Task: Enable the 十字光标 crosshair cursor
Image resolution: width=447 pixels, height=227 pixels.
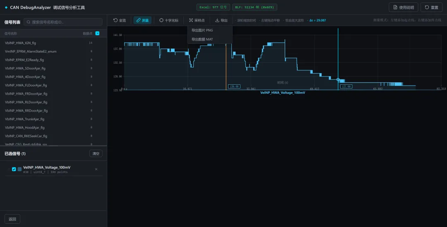Action: point(169,20)
